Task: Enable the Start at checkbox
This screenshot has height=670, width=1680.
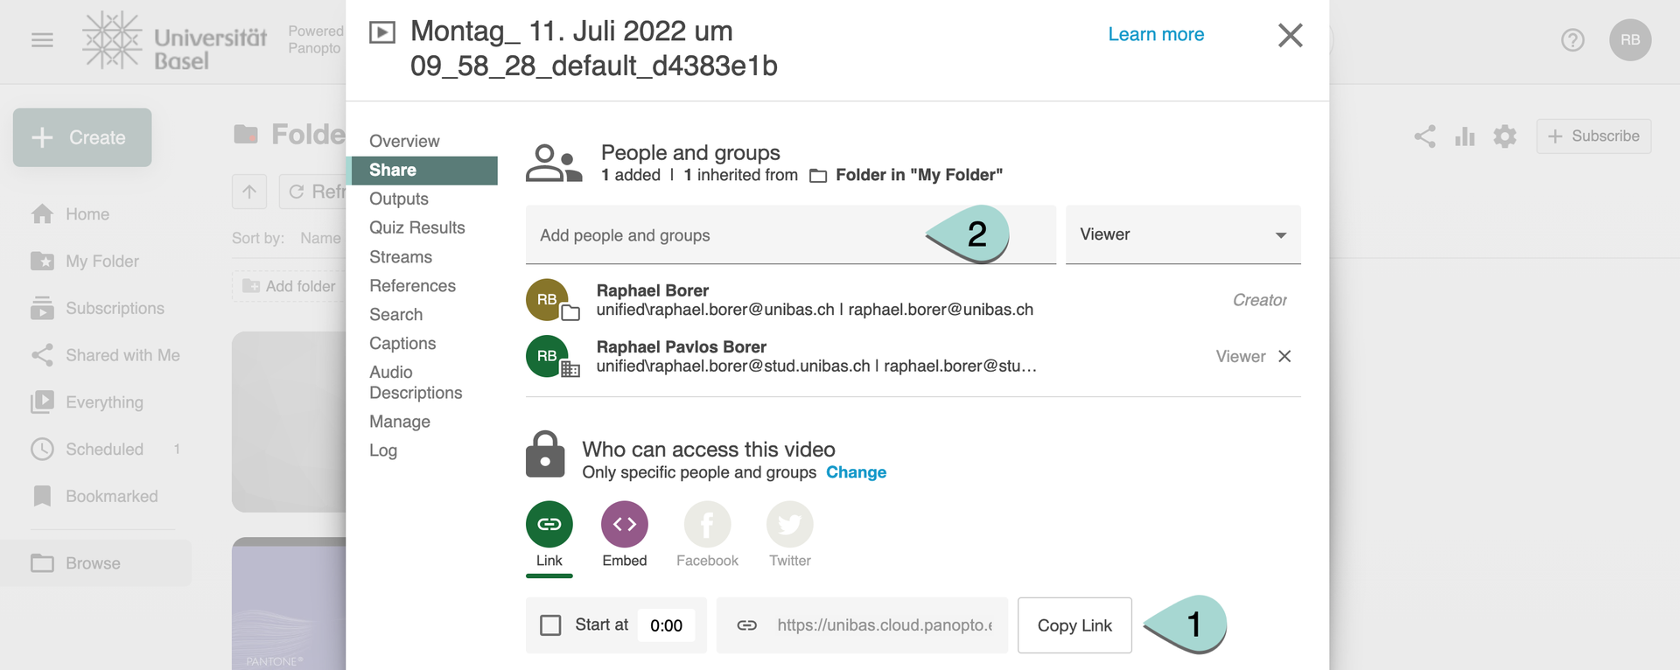Action: (550, 625)
